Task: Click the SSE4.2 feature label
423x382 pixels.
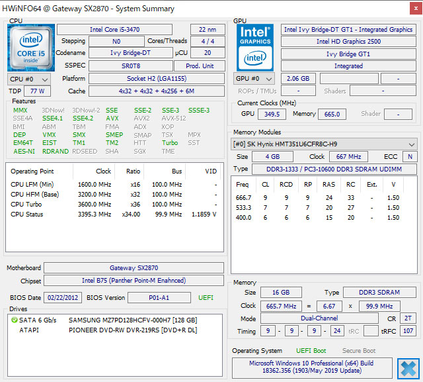Action: coord(83,119)
